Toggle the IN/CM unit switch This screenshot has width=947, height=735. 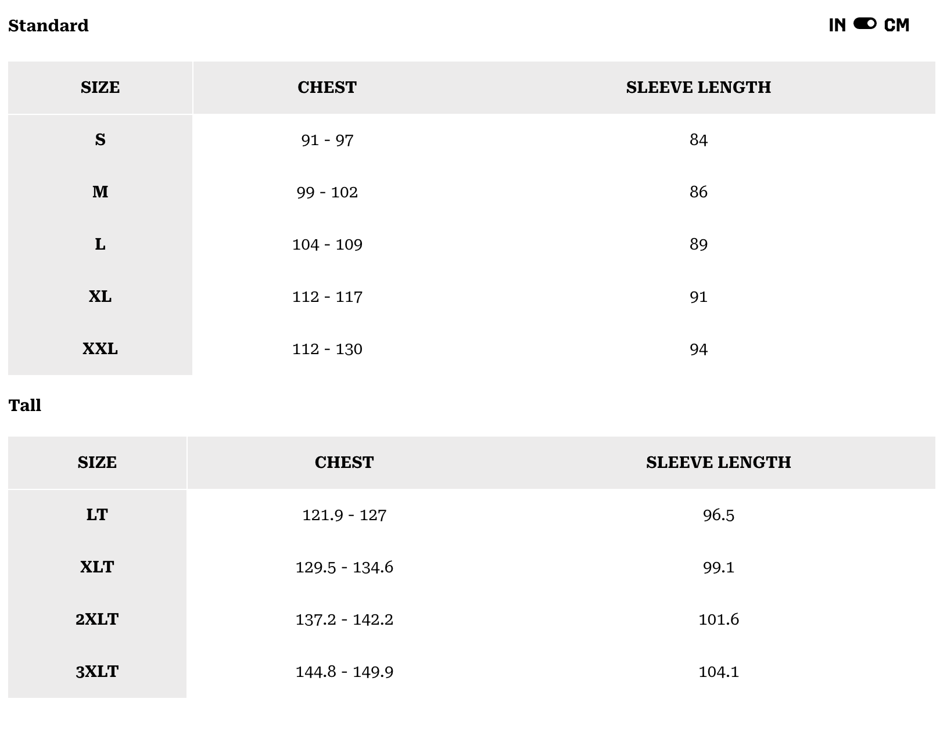tap(865, 24)
